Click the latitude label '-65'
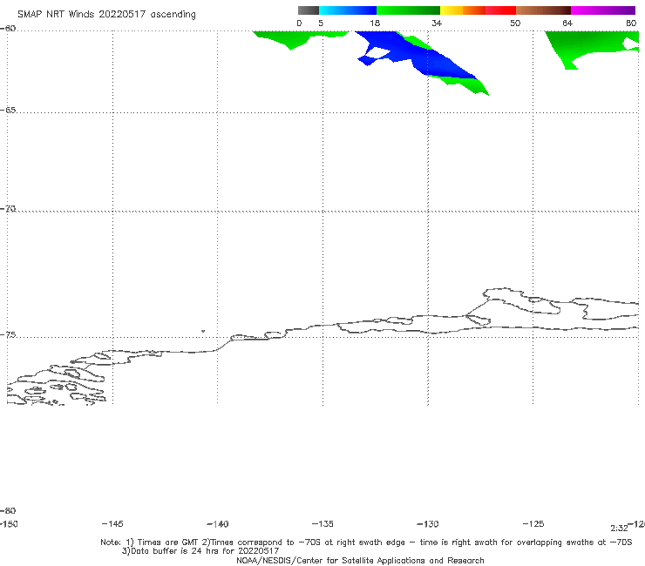This screenshot has width=645, height=566. point(8,111)
